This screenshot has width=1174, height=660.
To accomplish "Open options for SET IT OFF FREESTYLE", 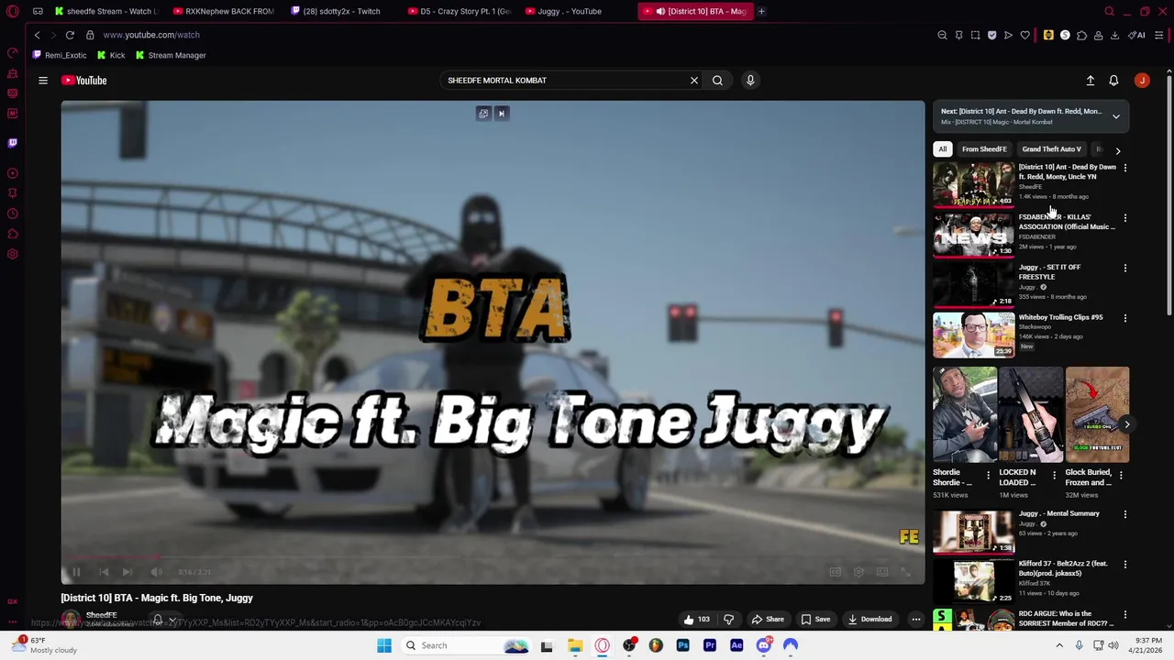I will (x=1125, y=269).
